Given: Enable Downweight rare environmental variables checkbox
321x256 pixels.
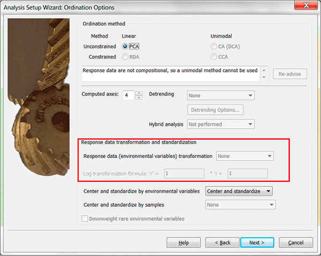Looking at the screenshot, I should point(85,219).
